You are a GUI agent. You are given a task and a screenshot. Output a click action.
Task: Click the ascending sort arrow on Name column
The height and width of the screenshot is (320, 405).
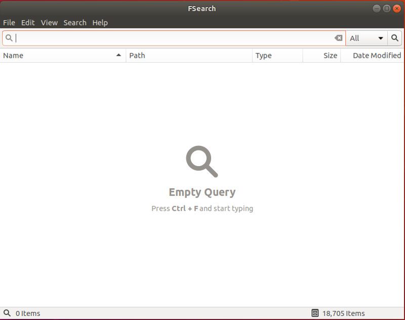(x=119, y=55)
